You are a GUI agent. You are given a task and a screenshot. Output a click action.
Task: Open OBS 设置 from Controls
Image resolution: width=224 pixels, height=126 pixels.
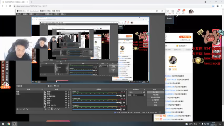pos(155,103)
